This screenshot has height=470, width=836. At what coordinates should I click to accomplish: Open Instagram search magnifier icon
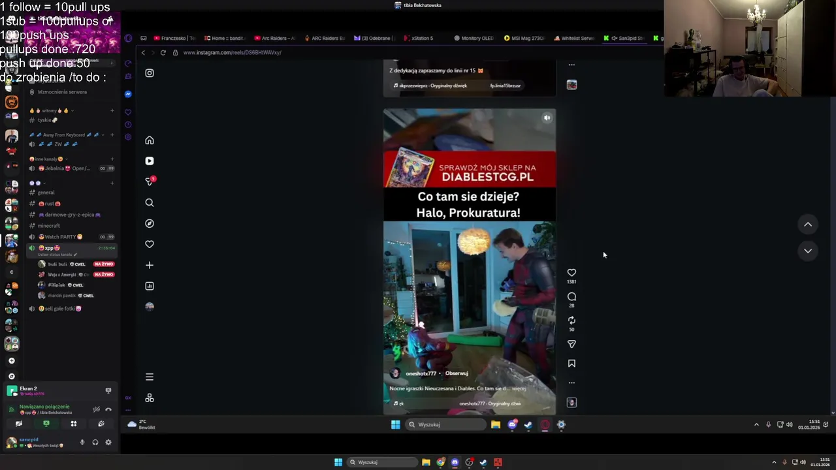coord(150,202)
